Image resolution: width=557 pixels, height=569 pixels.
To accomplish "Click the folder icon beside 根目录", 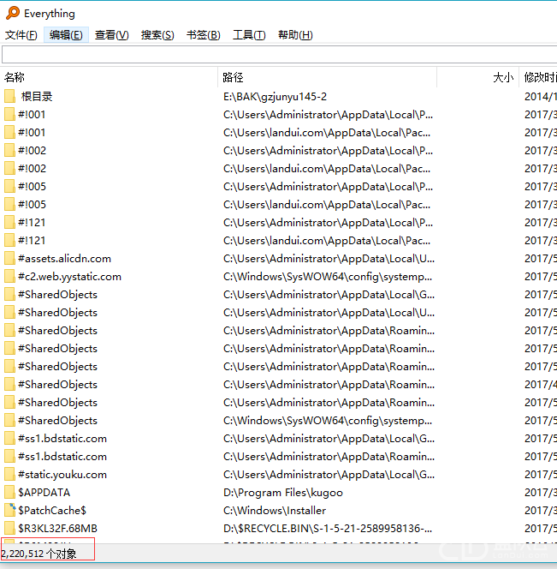I will point(9,97).
